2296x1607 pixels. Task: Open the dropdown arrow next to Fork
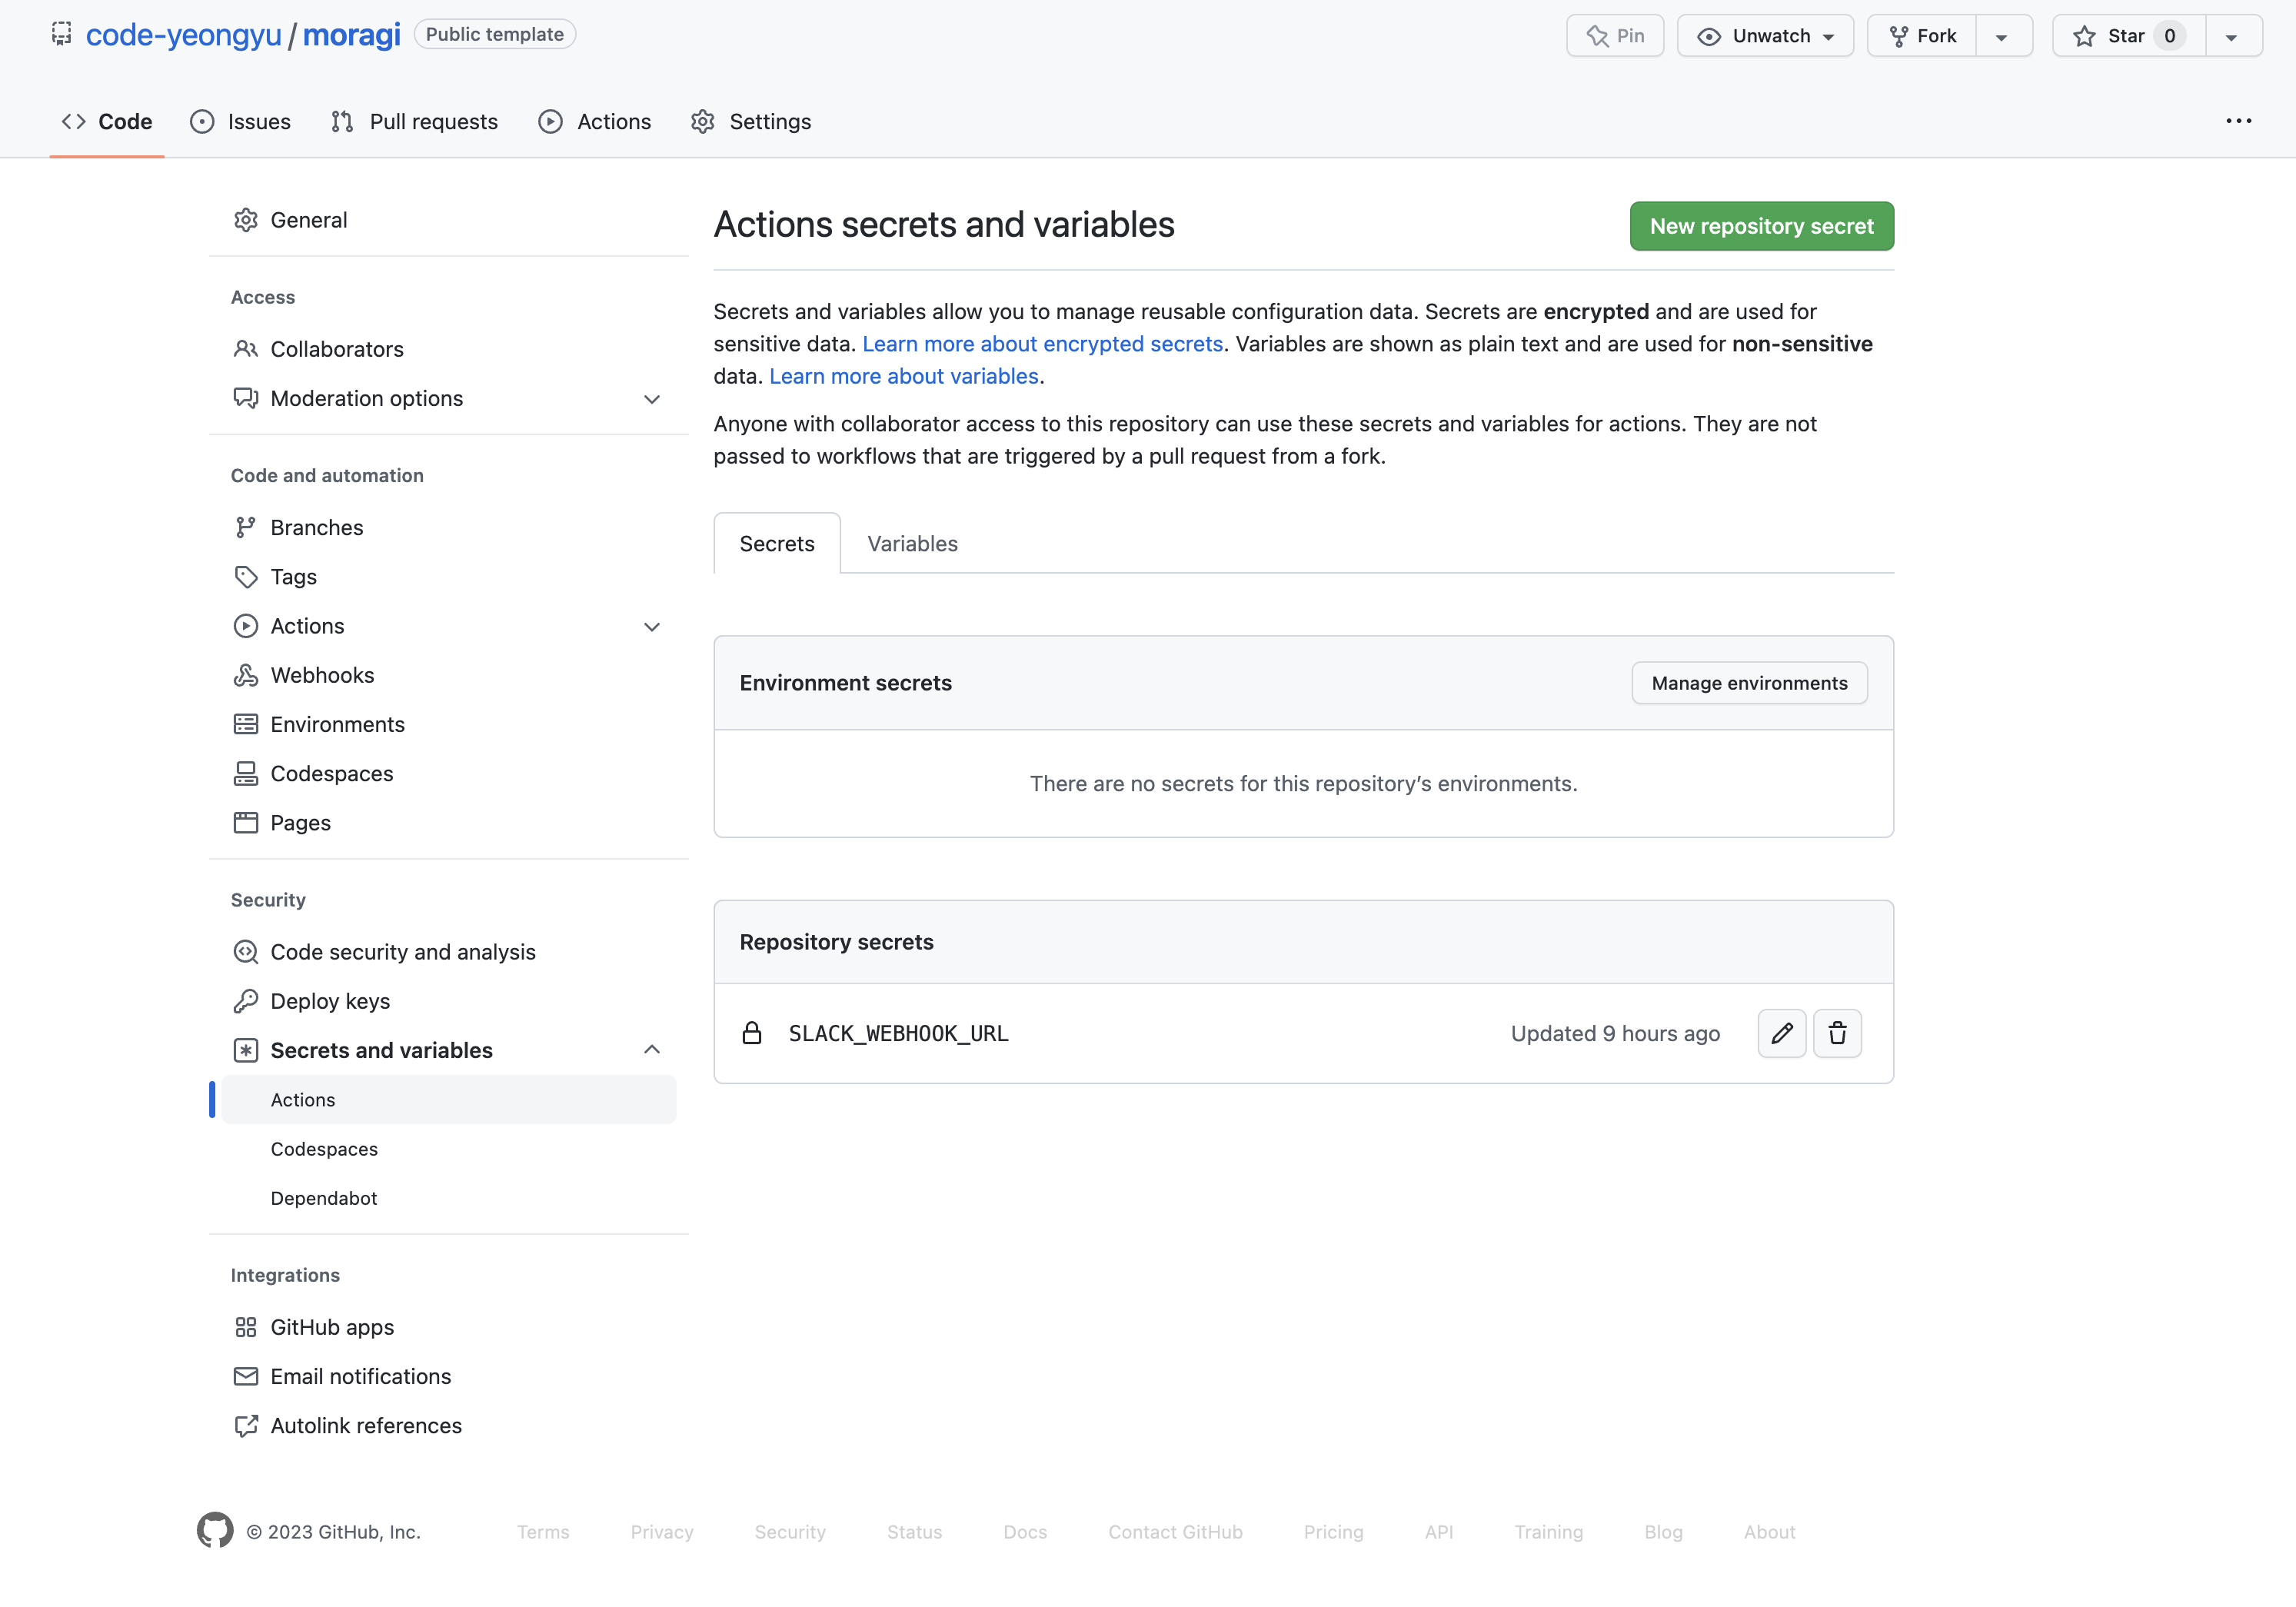pos(2001,37)
